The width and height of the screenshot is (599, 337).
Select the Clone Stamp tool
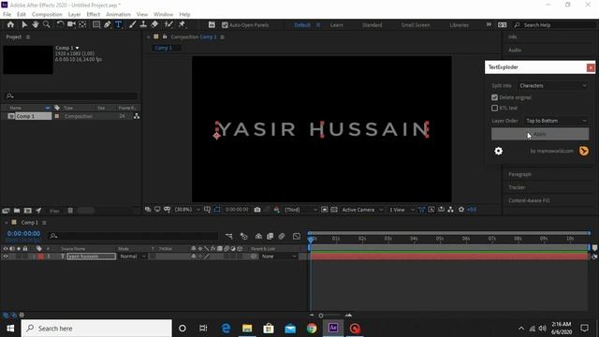coord(143,24)
